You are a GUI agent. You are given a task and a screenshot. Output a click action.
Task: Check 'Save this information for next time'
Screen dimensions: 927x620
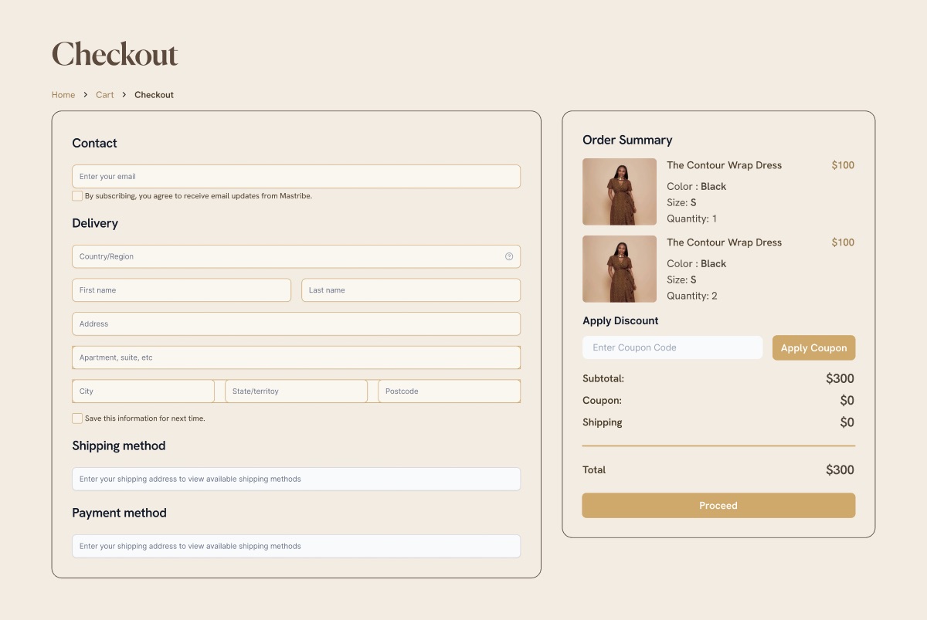pos(77,418)
